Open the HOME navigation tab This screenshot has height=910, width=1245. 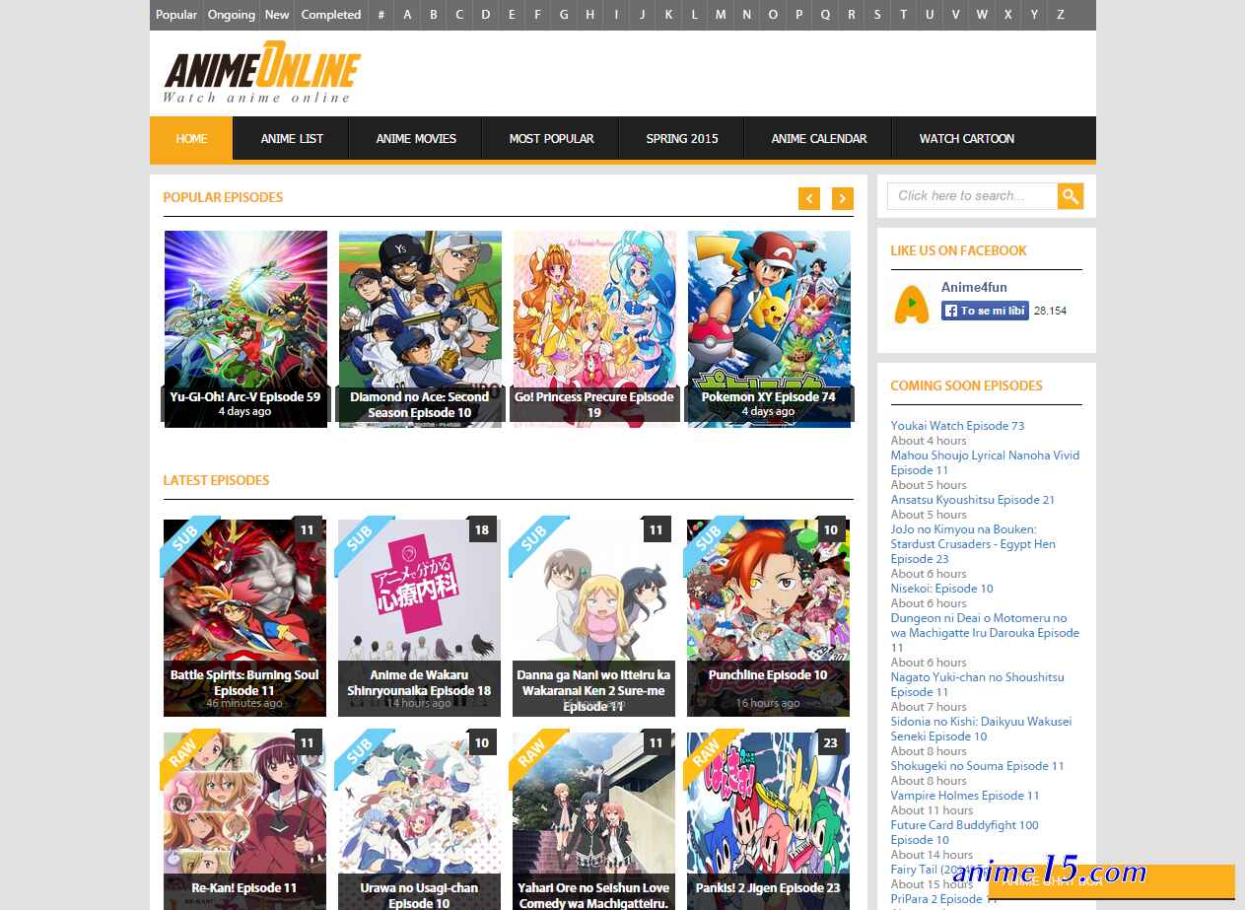191,139
